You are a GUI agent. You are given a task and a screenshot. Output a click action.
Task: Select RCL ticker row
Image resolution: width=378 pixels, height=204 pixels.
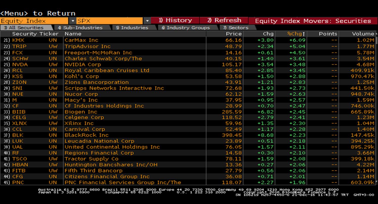click(17, 70)
